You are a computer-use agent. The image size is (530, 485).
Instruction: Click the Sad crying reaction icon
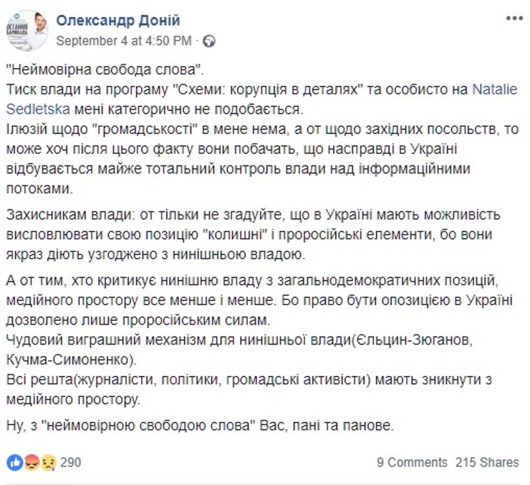pyautogui.click(x=49, y=462)
